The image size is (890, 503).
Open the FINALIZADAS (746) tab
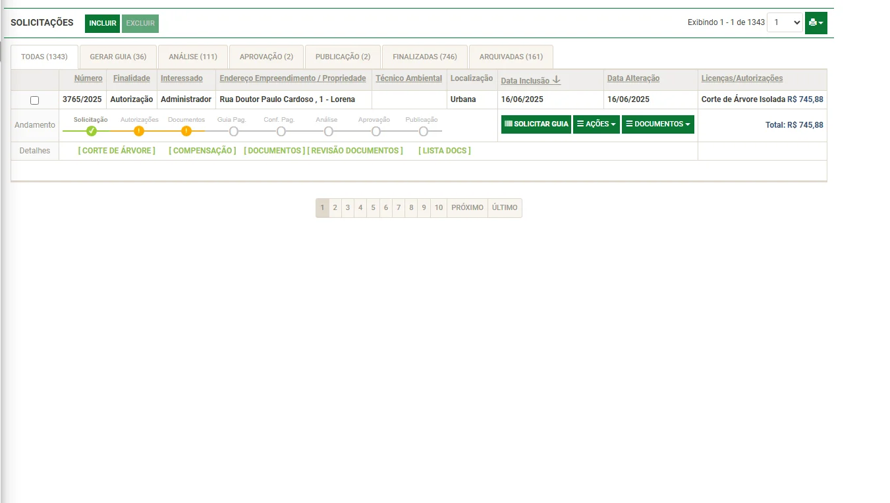[425, 57]
